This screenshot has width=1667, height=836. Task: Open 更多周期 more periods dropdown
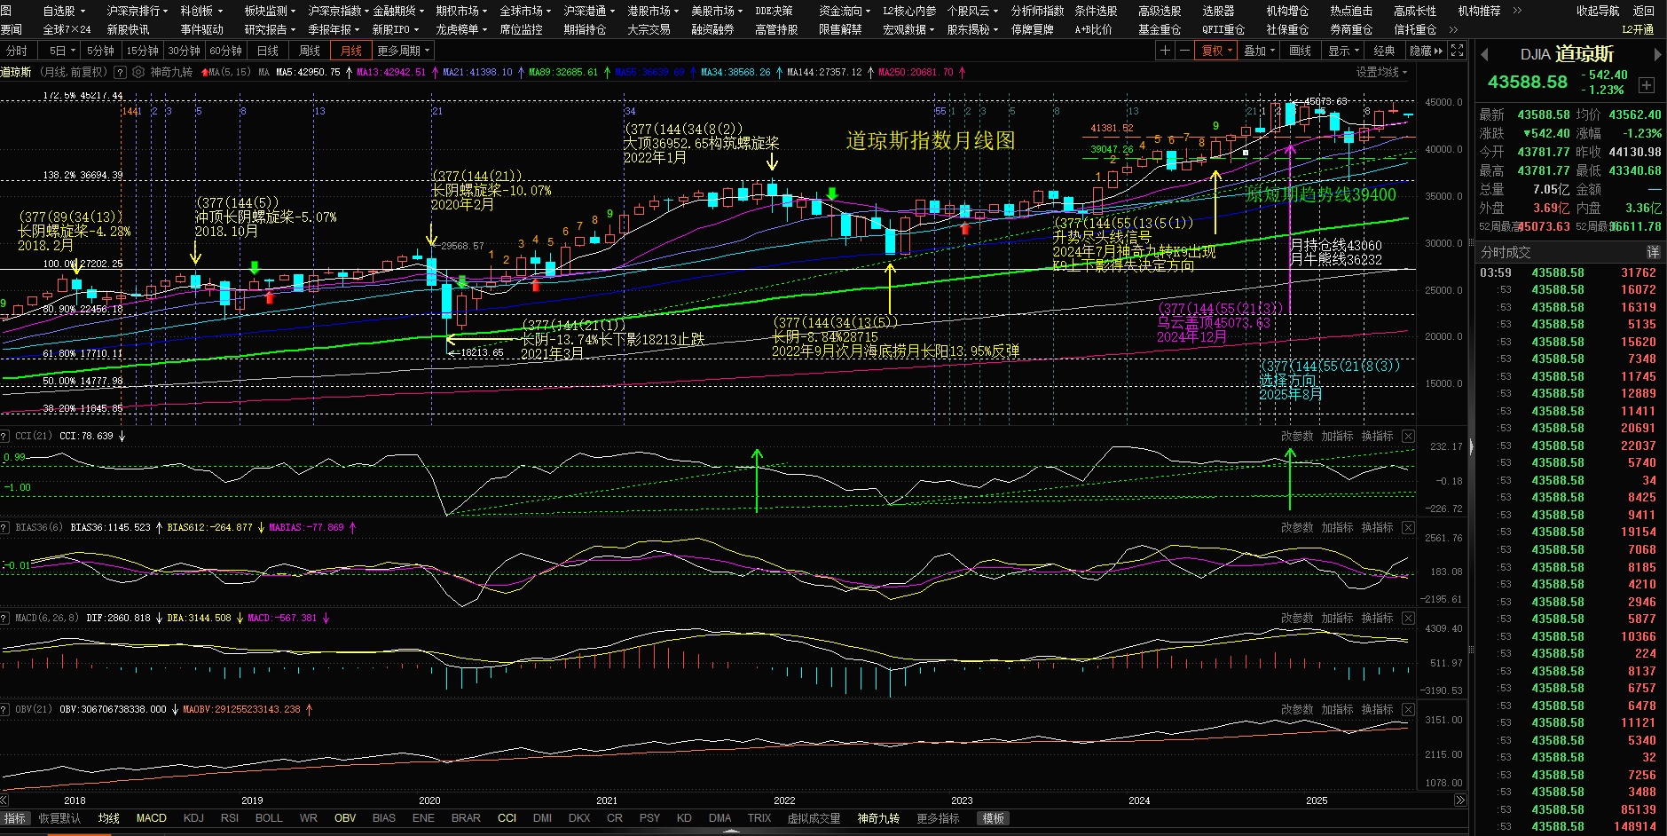click(x=403, y=51)
